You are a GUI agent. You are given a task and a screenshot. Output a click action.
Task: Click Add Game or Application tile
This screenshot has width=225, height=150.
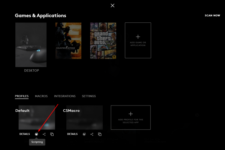[x=138, y=40]
